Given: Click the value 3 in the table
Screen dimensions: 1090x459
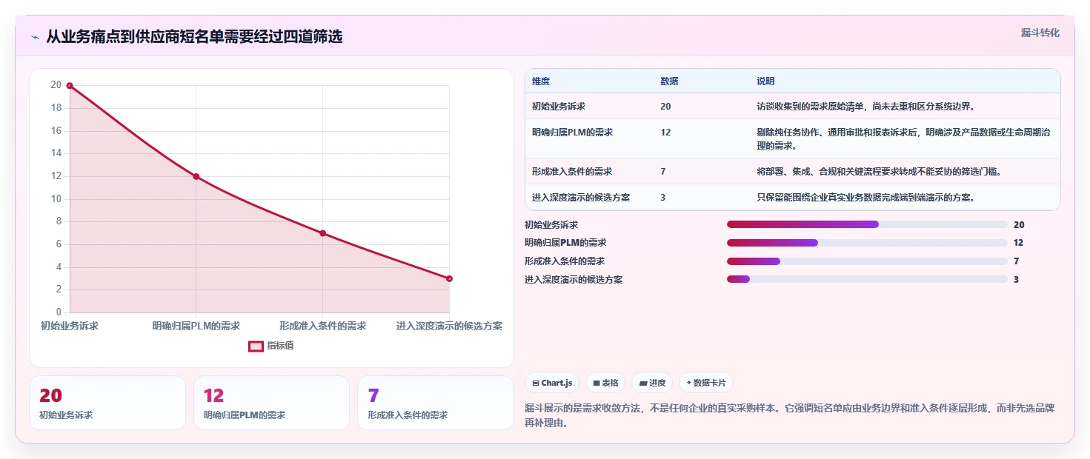Looking at the screenshot, I should [662, 198].
